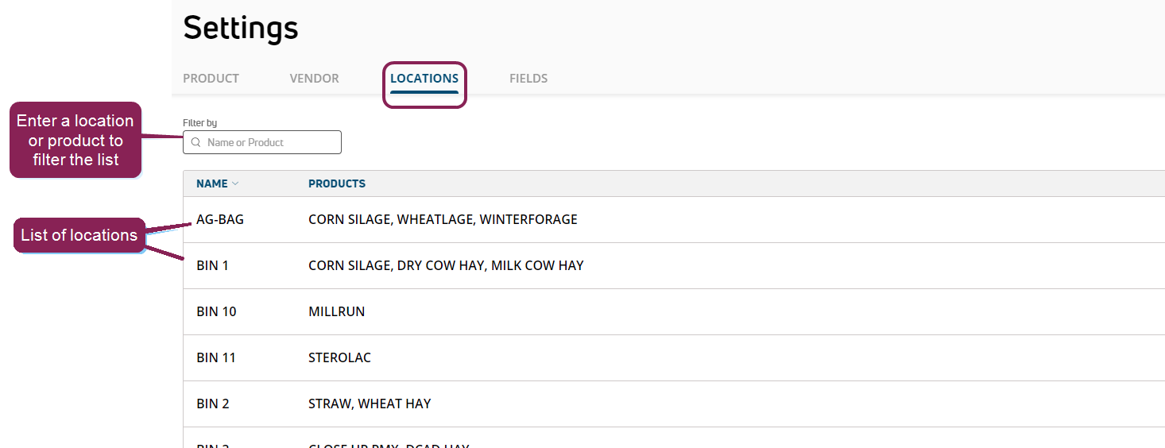
Task: Switch to the VENDOR tab
Action: coord(314,79)
